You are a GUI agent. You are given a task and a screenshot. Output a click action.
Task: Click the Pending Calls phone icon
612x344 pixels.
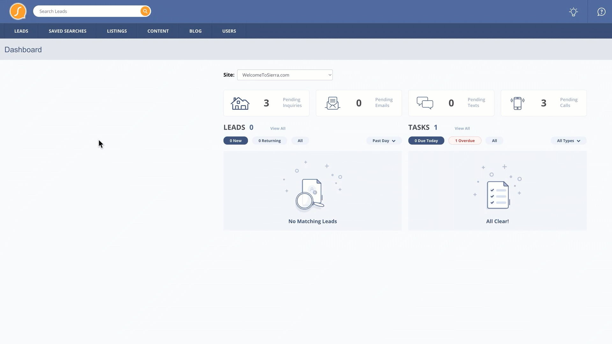(x=517, y=103)
